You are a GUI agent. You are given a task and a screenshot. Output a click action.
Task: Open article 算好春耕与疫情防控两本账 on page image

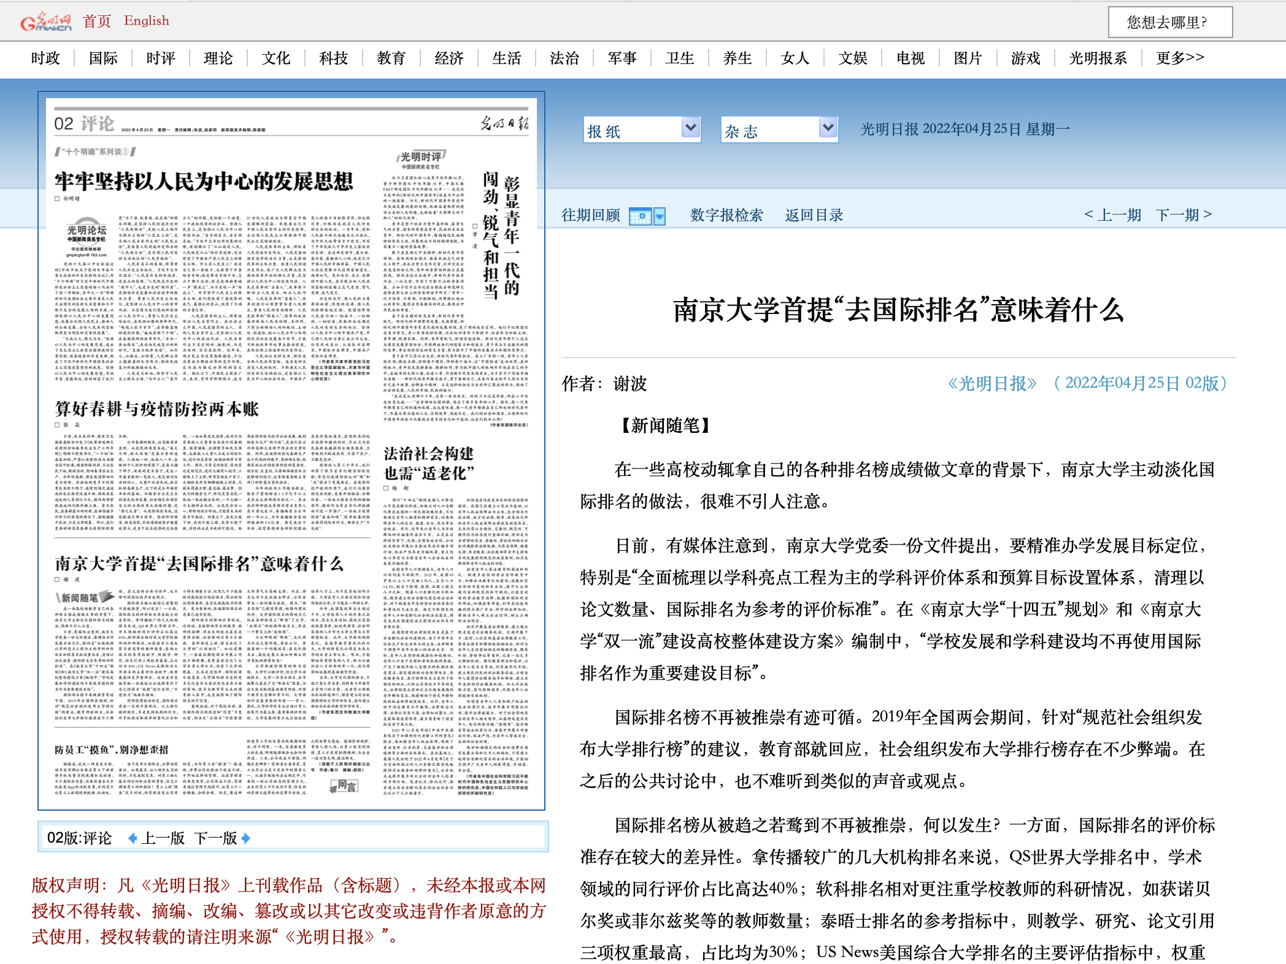157,409
